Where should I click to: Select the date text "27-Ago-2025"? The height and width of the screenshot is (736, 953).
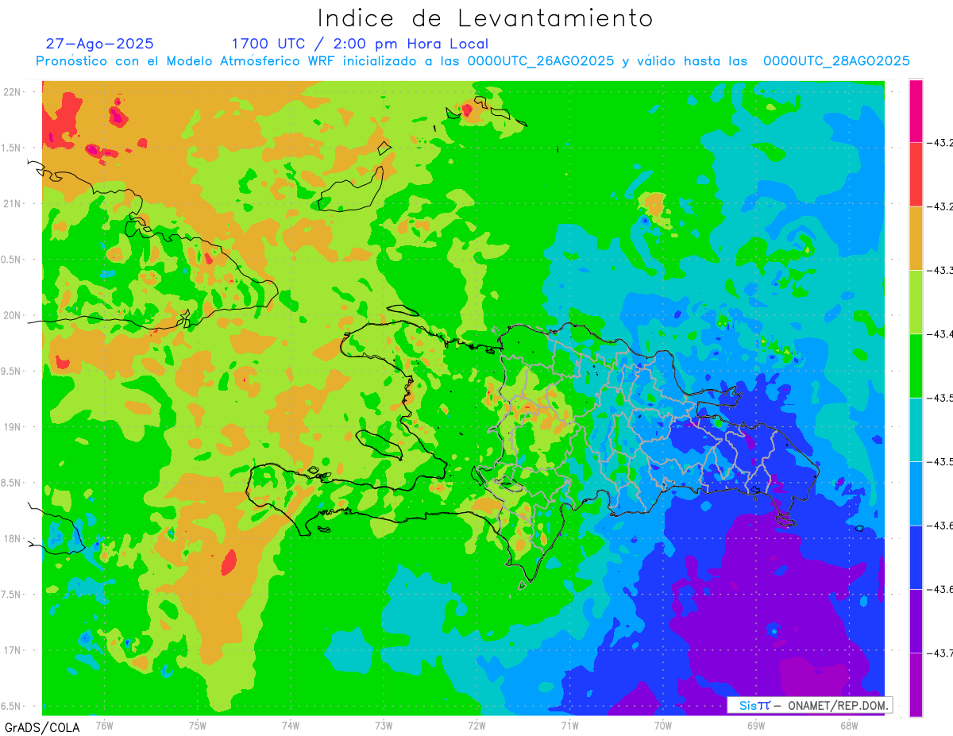tap(99, 44)
